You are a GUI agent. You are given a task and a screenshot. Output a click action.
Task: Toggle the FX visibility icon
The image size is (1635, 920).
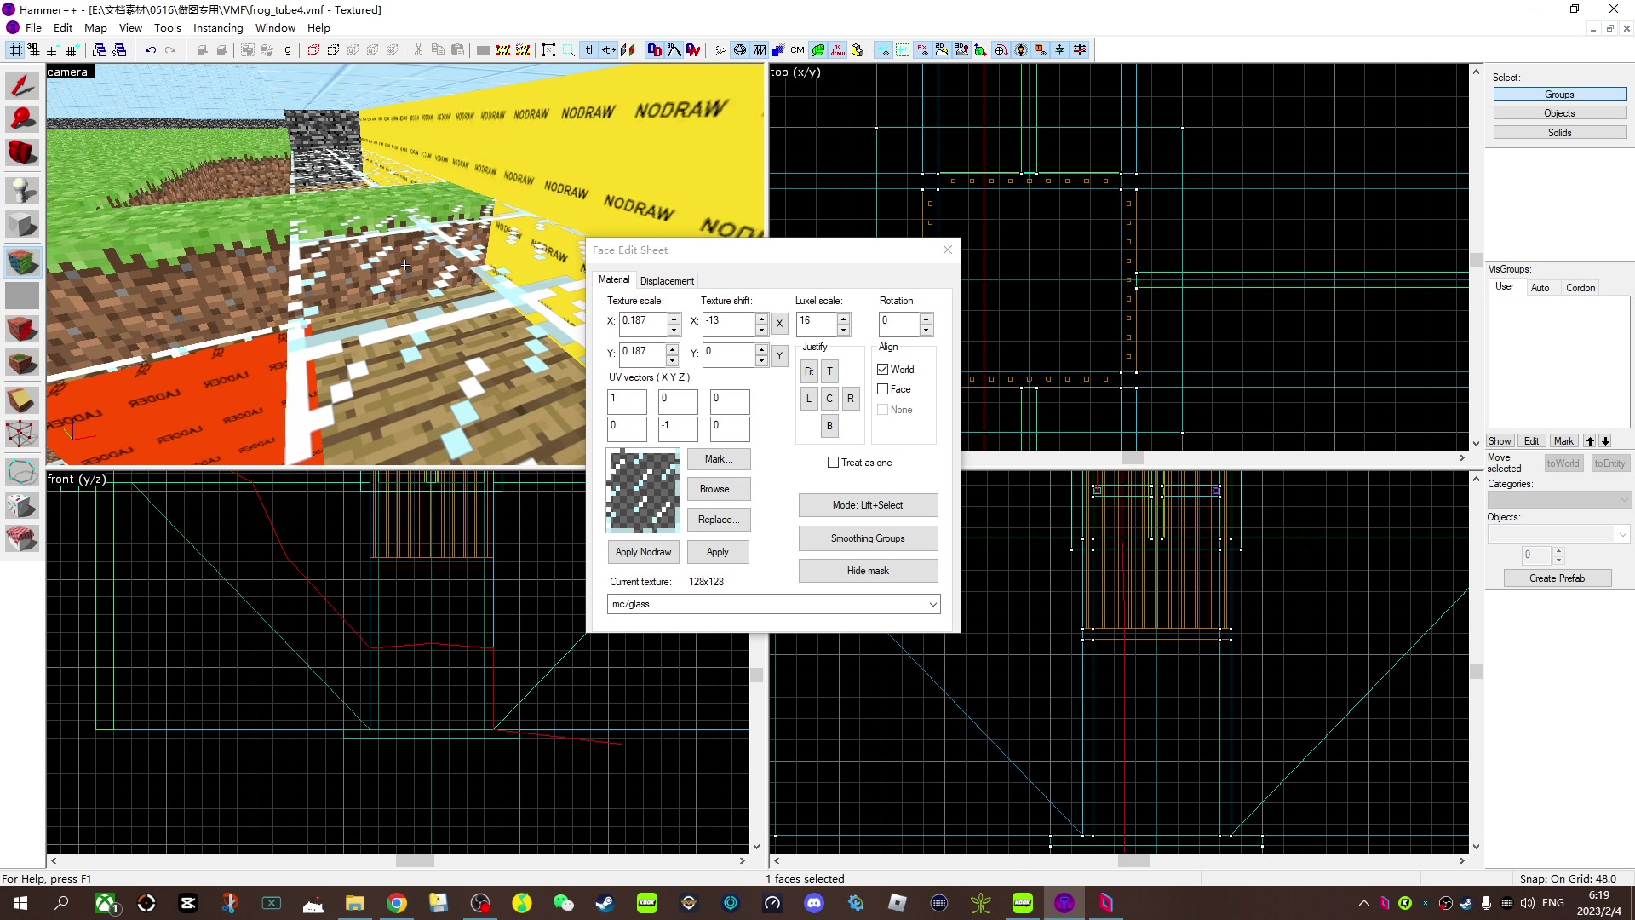point(922,50)
